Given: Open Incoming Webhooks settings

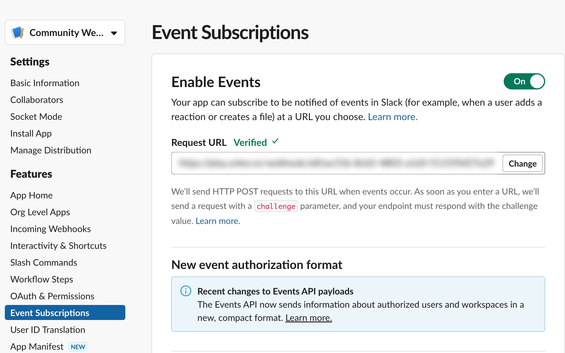Looking at the screenshot, I should [50, 229].
